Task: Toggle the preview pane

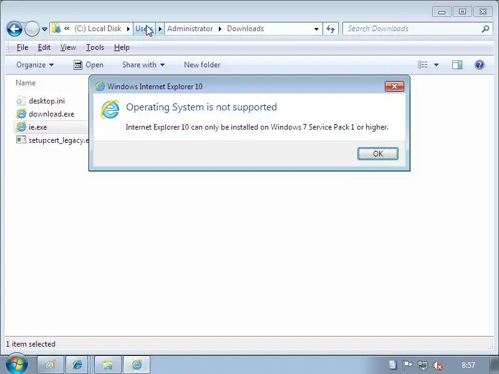Action: point(457,65)
